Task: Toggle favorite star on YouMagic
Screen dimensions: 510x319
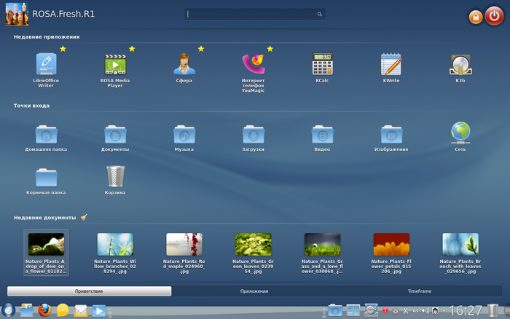Action: tap(270, 49)
